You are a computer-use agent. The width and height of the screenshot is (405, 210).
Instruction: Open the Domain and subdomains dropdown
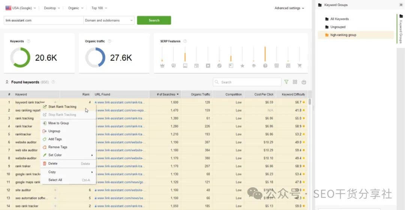[x=109, y=20]
